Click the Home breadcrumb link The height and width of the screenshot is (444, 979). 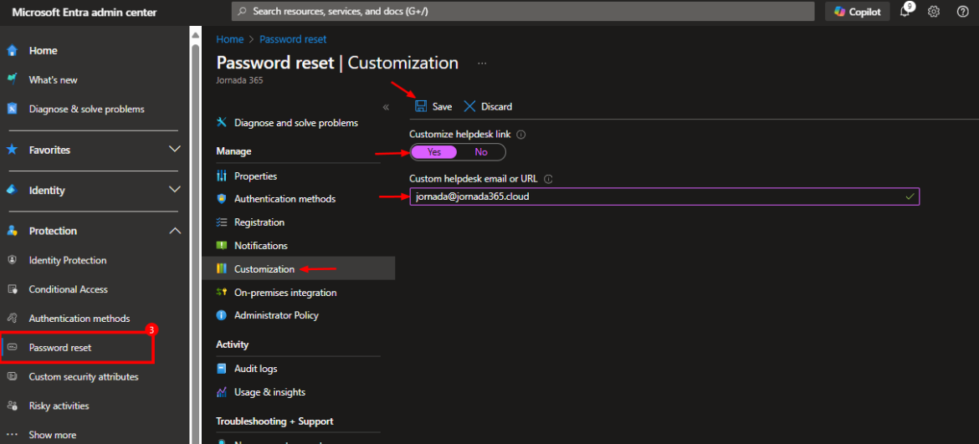tap(229, 39)
